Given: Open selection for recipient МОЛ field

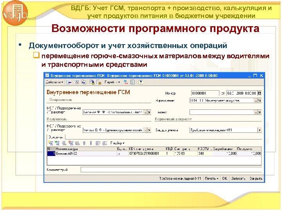Looking at the screenshot, I should 145,130.
